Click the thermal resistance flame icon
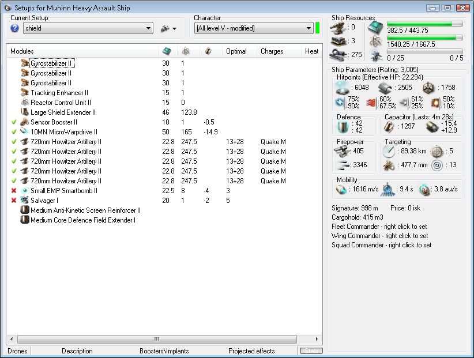The height and width of the screenshot is (358, 474). 373,103
